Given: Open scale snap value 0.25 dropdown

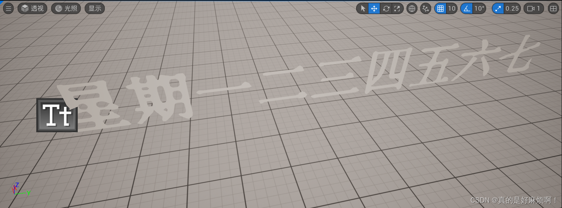Looking at the screenshot, I should [512, 8].
